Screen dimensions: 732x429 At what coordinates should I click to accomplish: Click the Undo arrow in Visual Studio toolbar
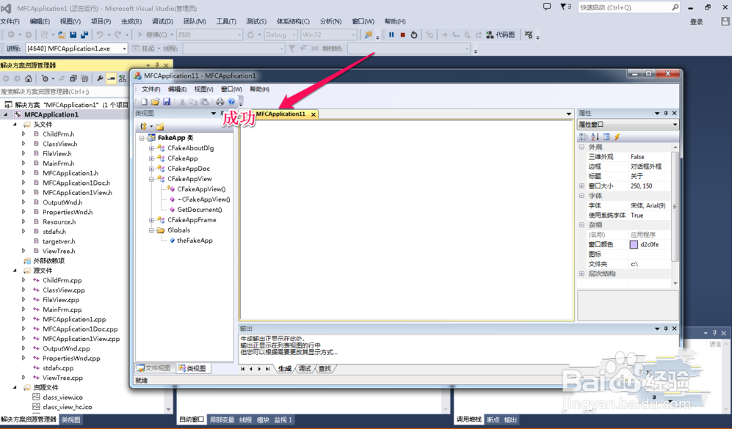pos(99,34)
